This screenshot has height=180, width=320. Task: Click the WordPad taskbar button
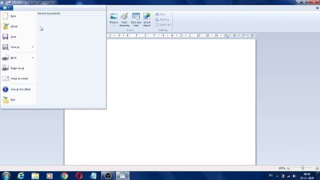coord(122,175)
